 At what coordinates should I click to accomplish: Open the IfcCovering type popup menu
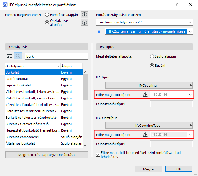tap(149, 85)
